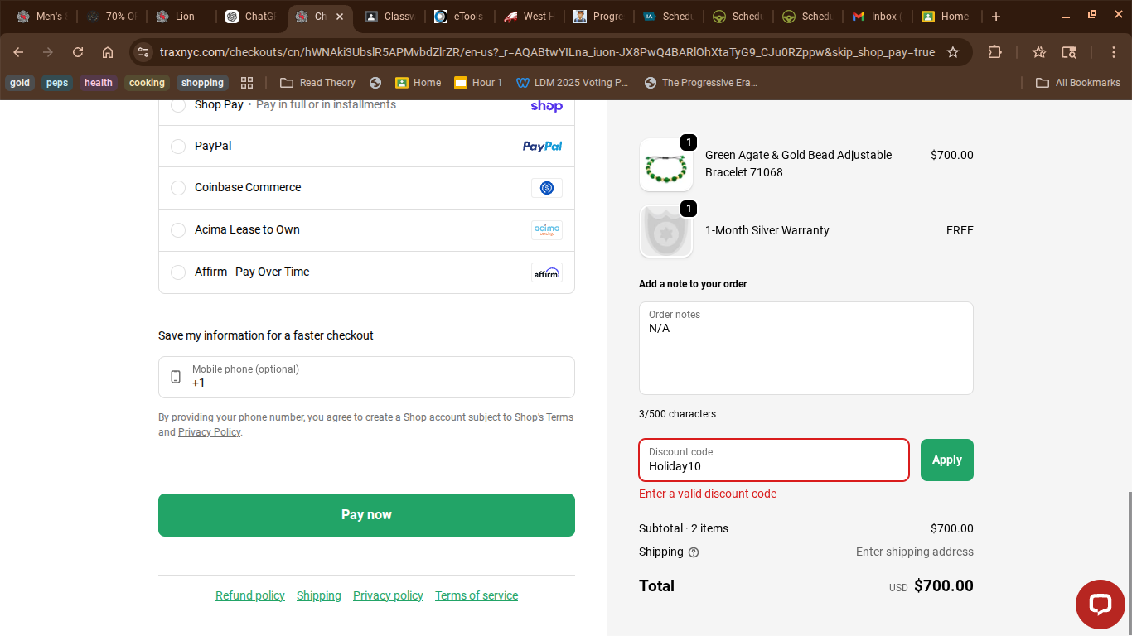Viewport: 1132px width, 636px height.
Task: Click the PayPal logo
Action: click(x=542, y=147)
